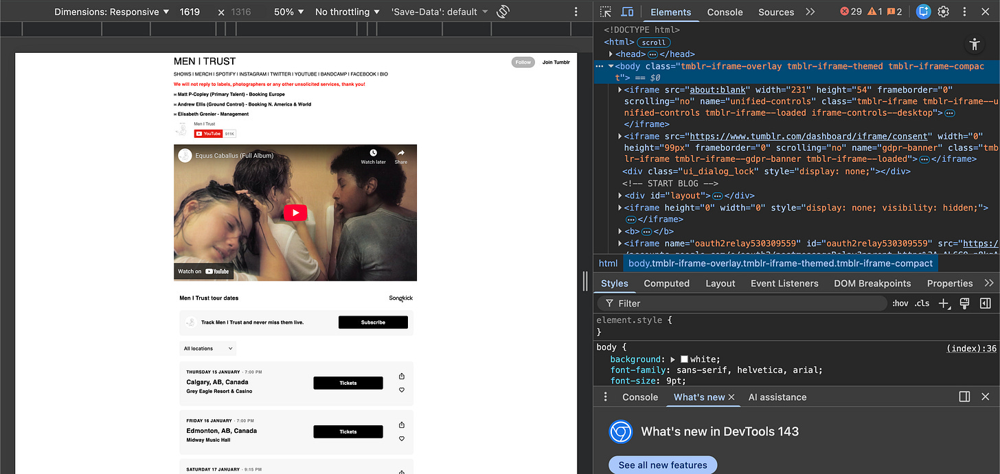This screenshot has height=474, width=1000.
Task: Open DevTools settings gear
Action: (944, 12)
